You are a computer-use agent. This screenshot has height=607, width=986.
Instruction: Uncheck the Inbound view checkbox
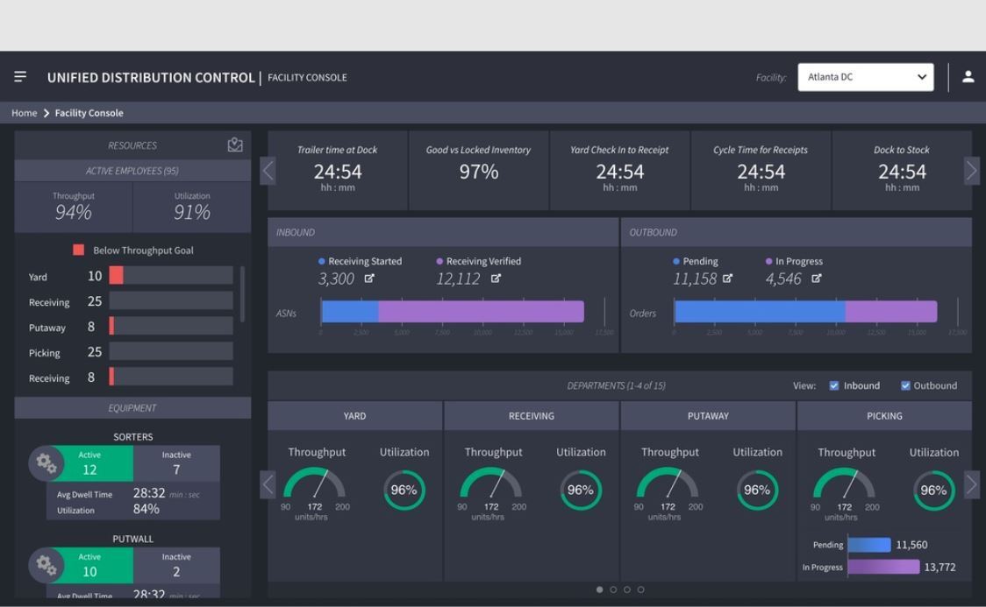(x=833, y=385)
